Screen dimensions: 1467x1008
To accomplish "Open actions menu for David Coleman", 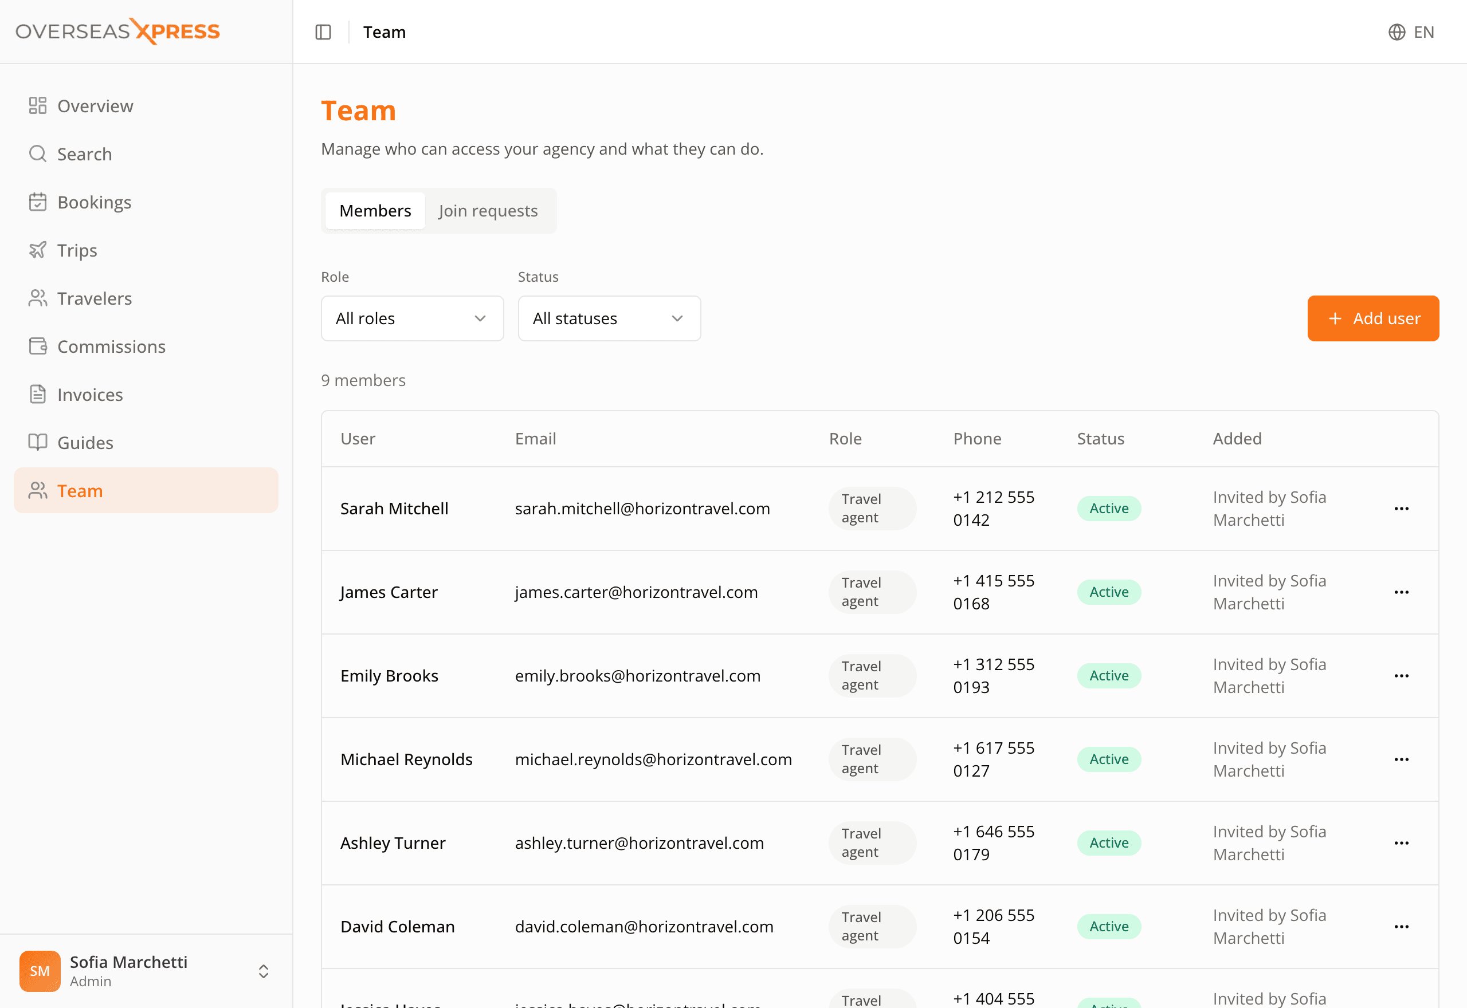I will [1401, 927].
